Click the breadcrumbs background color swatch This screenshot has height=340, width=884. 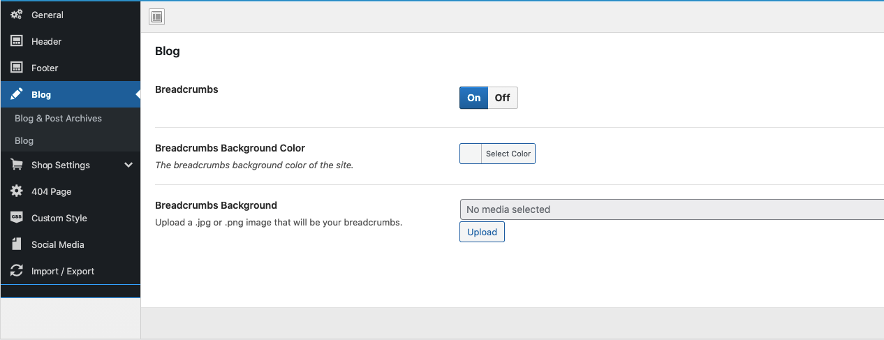pos(471,154)
